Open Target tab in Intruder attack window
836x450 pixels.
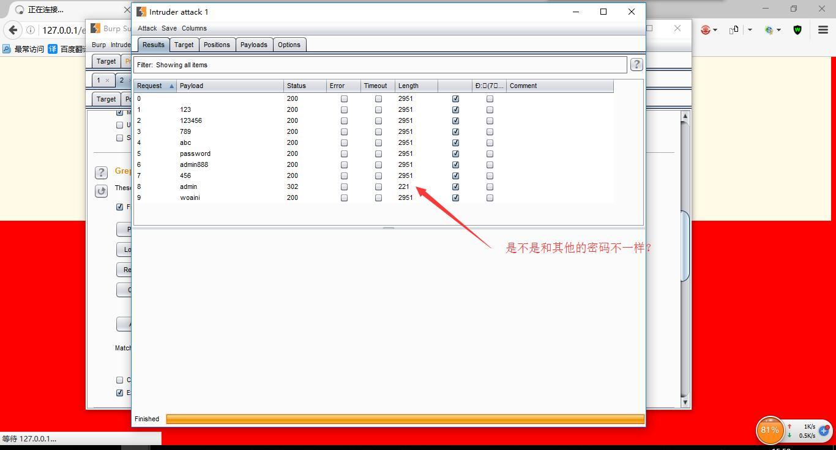(184, 45)
